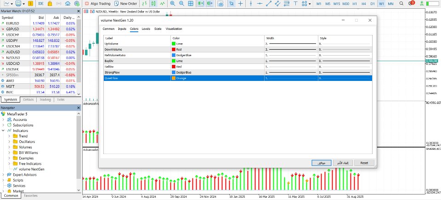Screen dimensions: 441x200
Task: Select the trendline drawing tool
Action: [269, 4]
